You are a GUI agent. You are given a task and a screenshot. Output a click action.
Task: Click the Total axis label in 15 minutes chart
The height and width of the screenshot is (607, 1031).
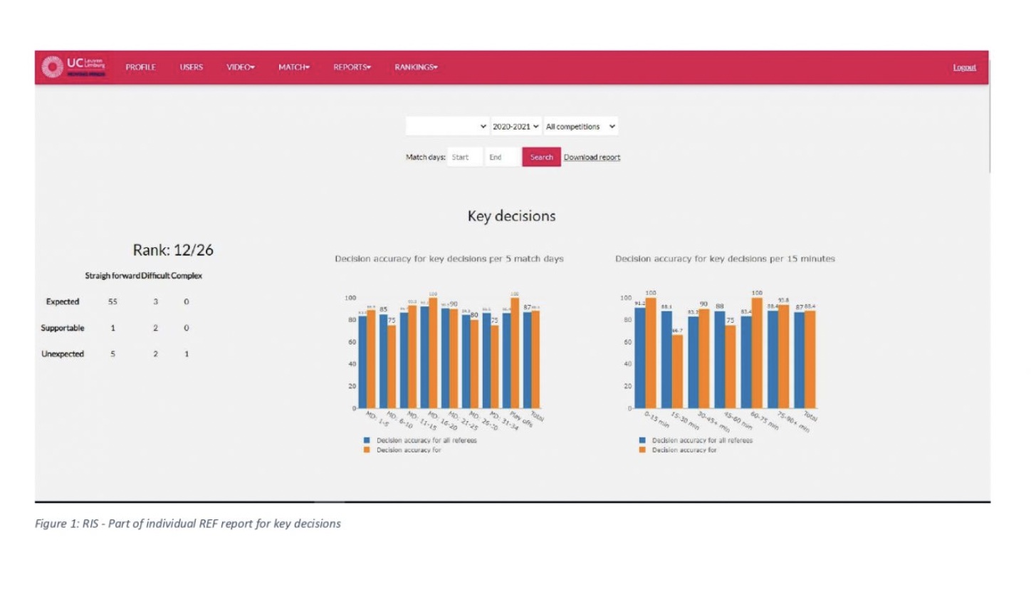point(810,417)
